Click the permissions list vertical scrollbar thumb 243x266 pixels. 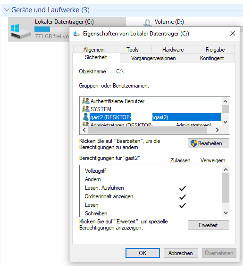click(226, 188)
